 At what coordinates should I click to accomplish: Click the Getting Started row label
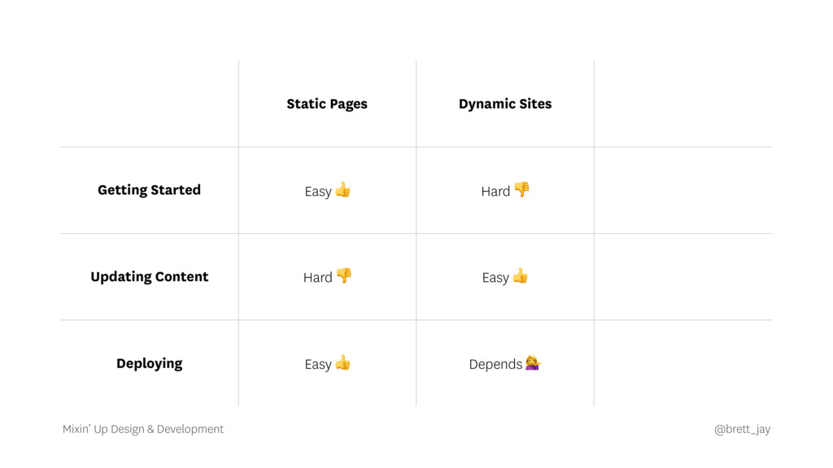click(149, 190)
